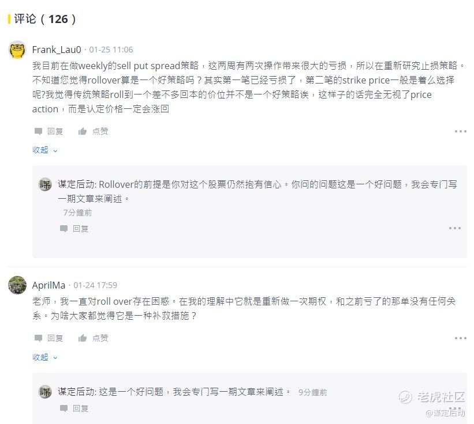This screenshot has width=474, height=424.
Task: Click author avatar in the Rollover reply
Action: point(45,185)
